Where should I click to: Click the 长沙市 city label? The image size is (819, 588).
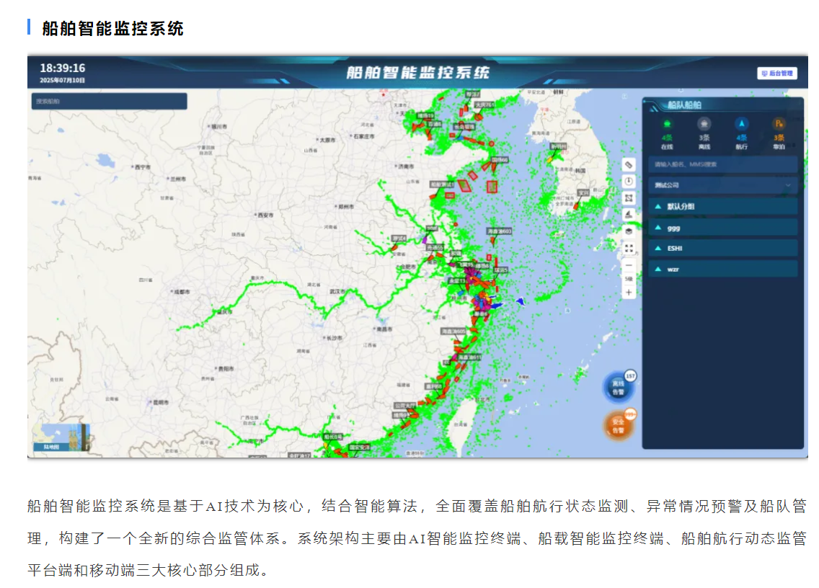point(334,338)
